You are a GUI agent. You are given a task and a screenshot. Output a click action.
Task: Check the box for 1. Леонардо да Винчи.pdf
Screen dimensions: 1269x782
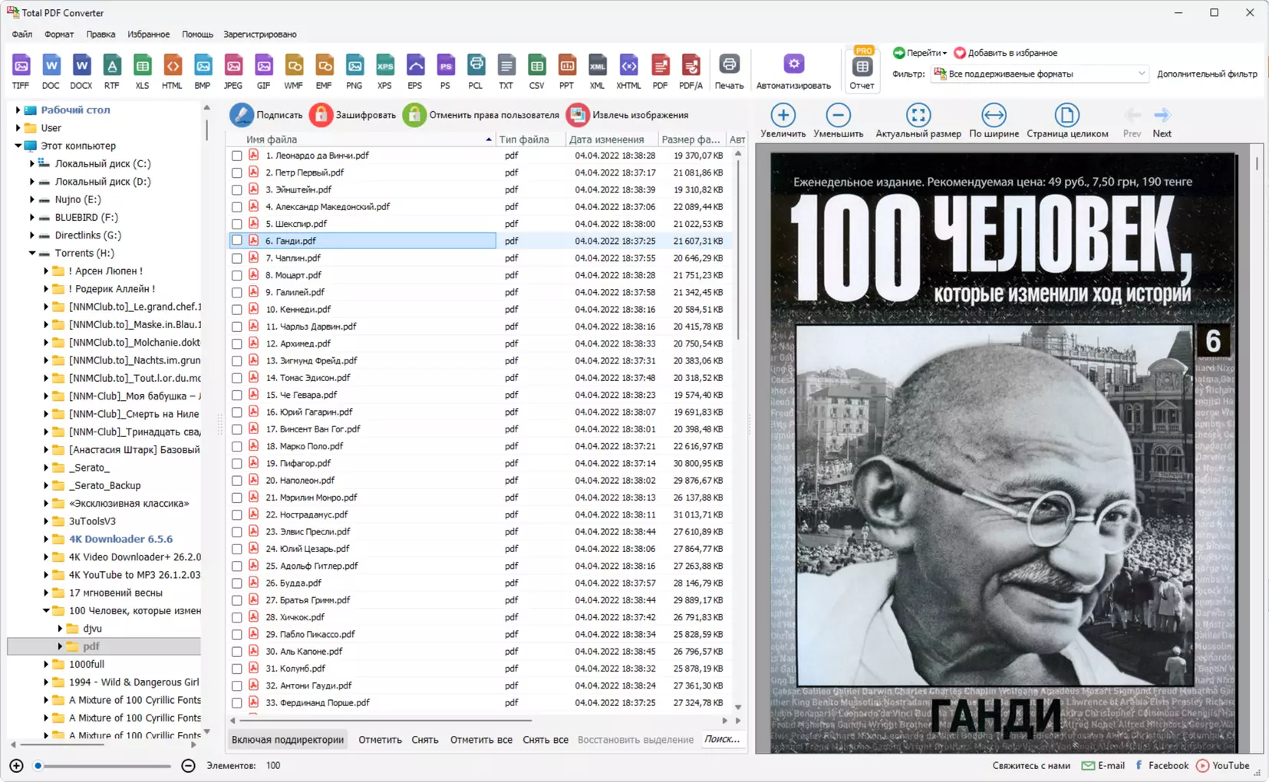(x=237, y=156)
